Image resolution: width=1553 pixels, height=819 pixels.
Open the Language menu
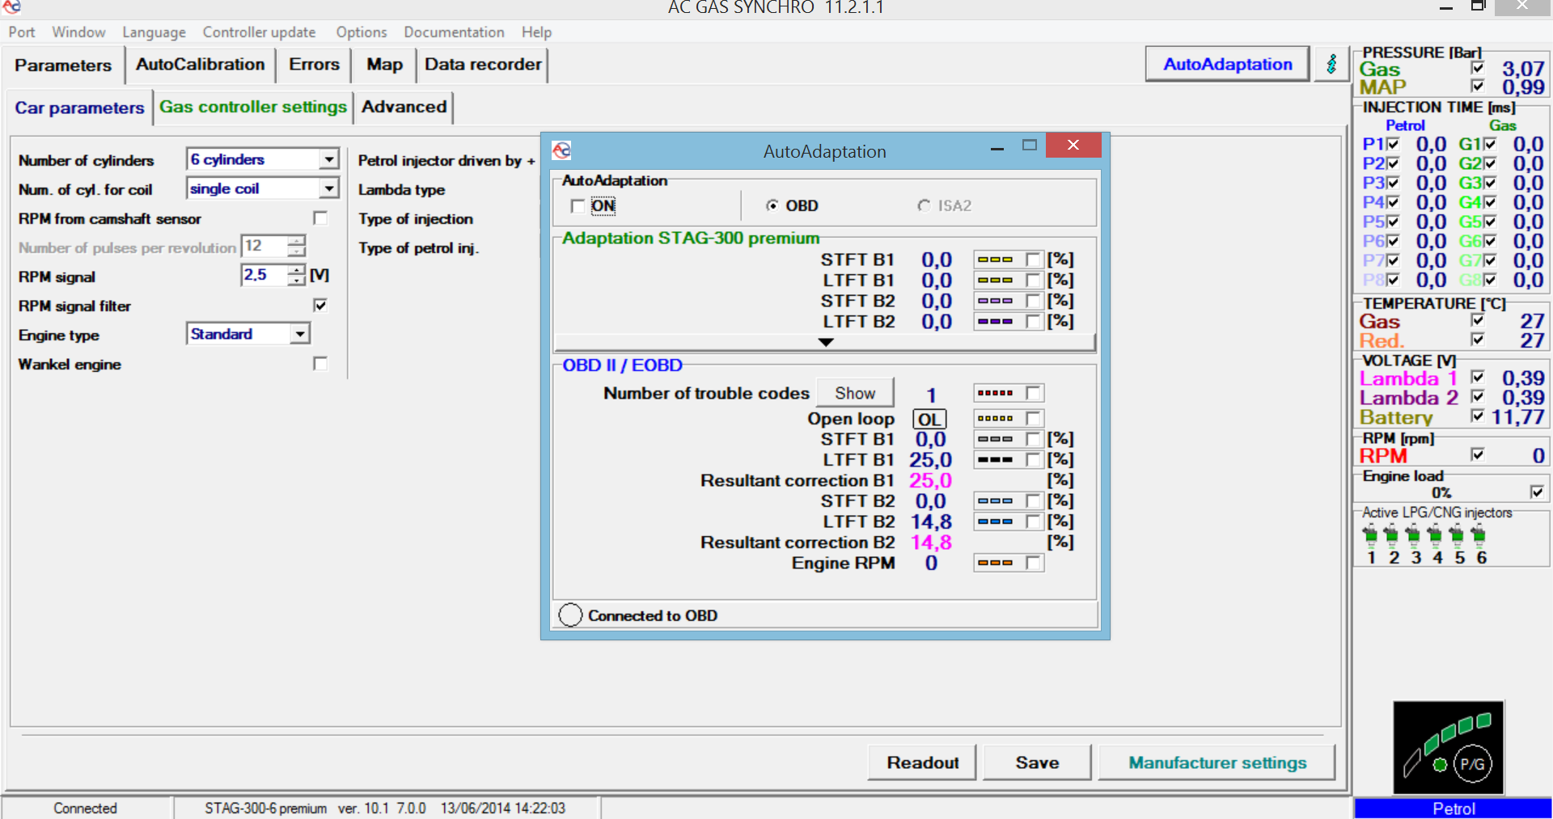pos(154,32)
